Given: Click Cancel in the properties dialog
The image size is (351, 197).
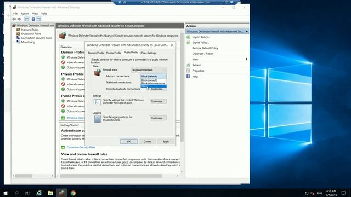Looking at the screenshot, I should coord(148,142).
